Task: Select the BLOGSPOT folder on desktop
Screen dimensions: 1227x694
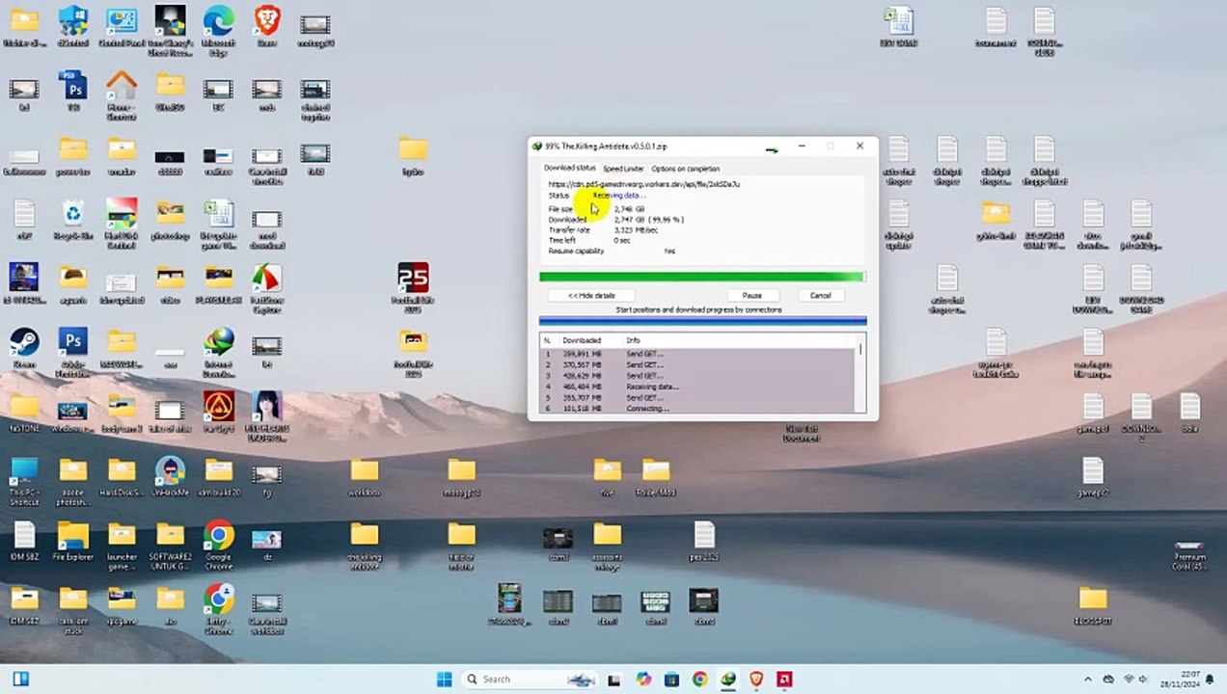Action: point(1093,605)
